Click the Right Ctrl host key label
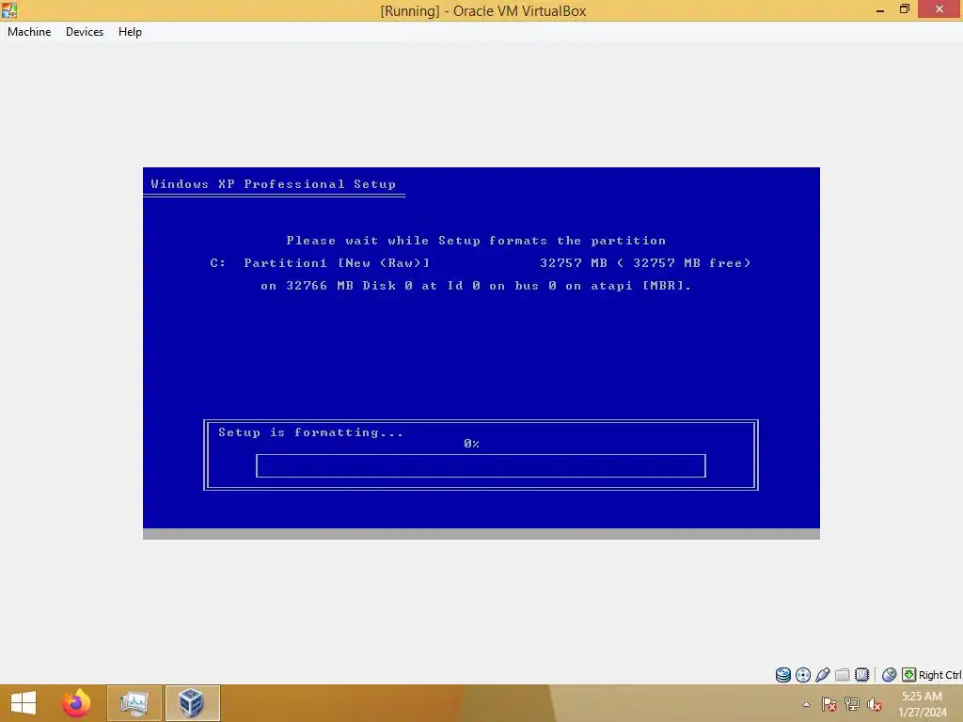 pyautogui.click(x=939, y=675)
